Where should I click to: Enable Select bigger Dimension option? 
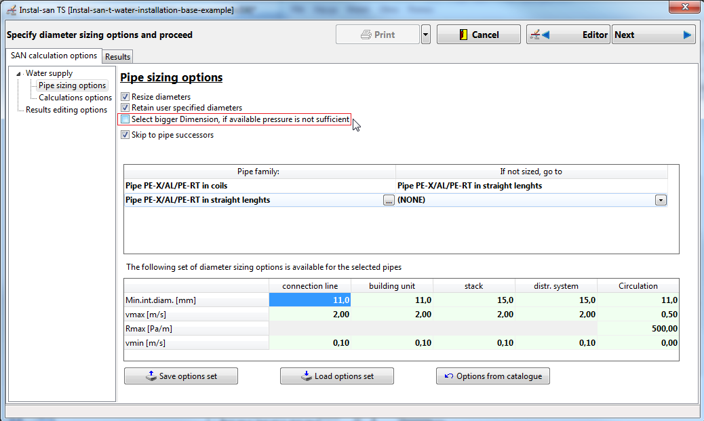click(125, 119)
